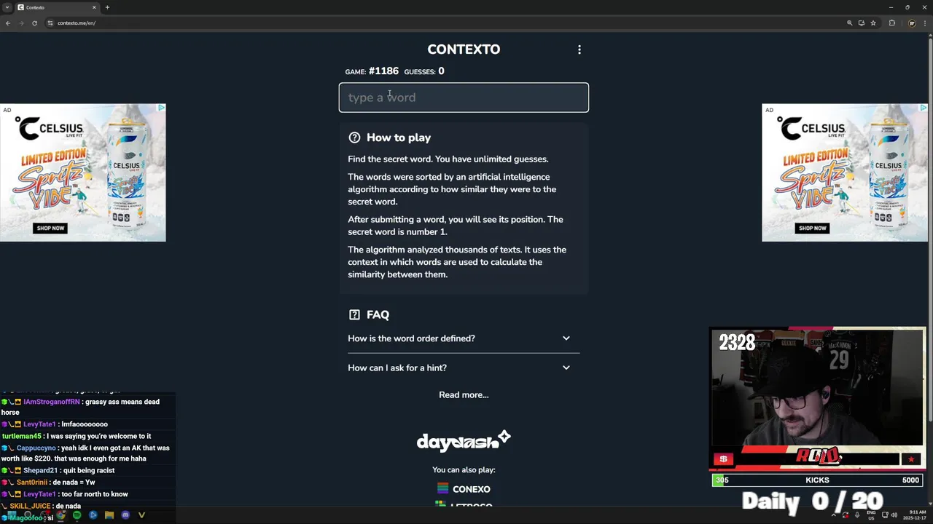Click the volume speaker icon in tray

point(894,515)
